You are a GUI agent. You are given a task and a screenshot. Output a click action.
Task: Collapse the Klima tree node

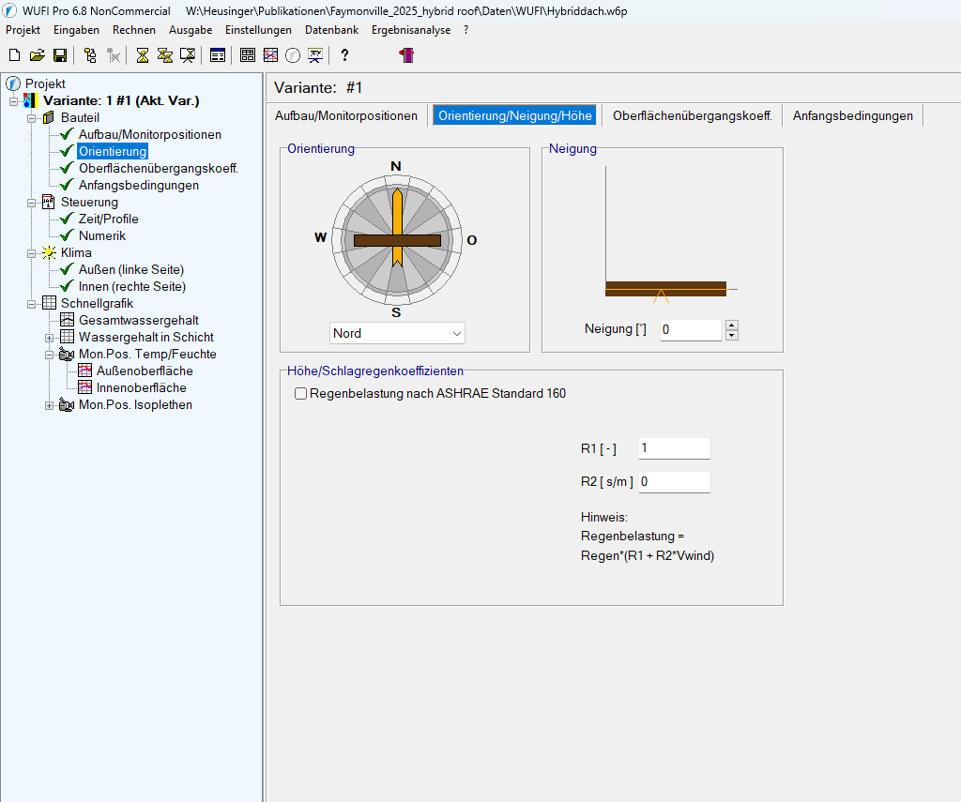click(32, 253)
